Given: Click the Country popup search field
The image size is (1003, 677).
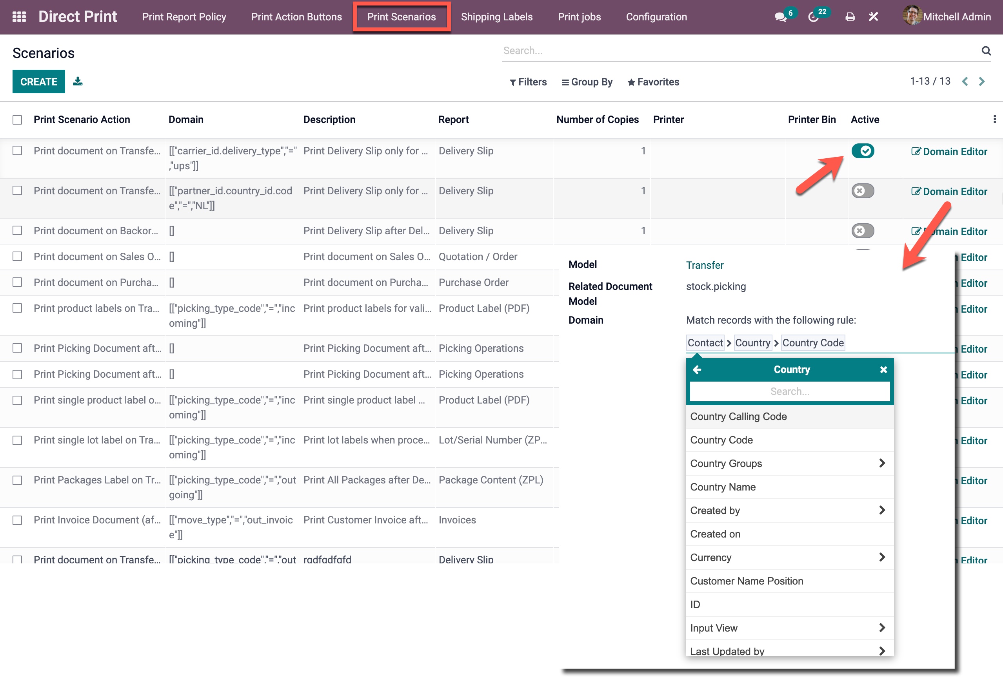Looking at the screenshot, I should [x=789, y=391].
